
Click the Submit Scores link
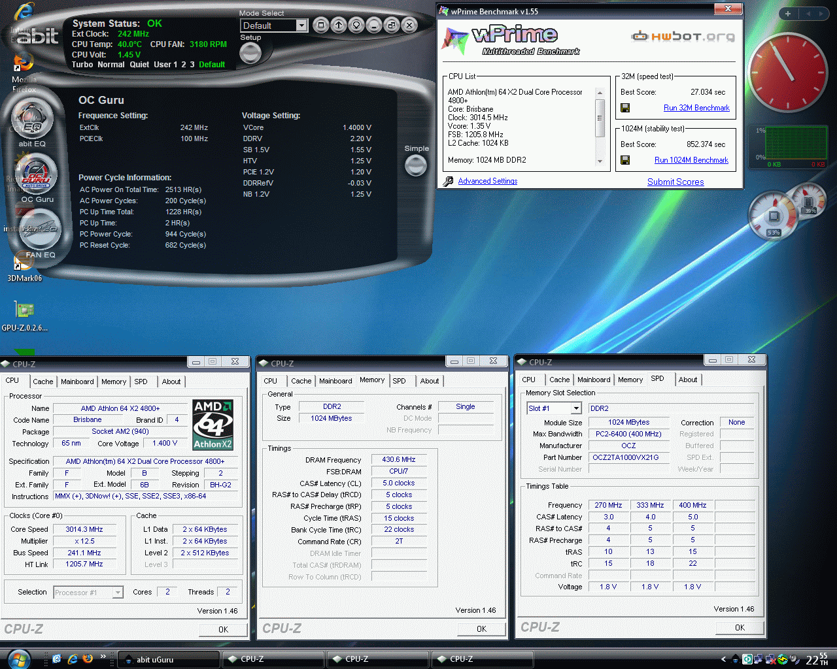[x=675, y=182]
